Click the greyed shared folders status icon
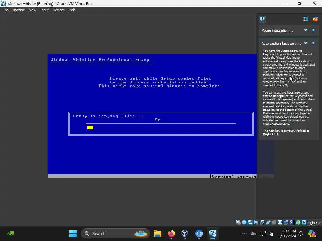This screenshot has height=241, width=322. pyautogui.click(x=274, y=222)
